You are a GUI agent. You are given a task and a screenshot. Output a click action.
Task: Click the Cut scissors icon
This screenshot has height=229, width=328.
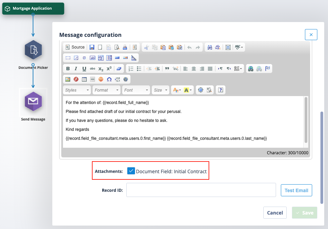(146, 47)
